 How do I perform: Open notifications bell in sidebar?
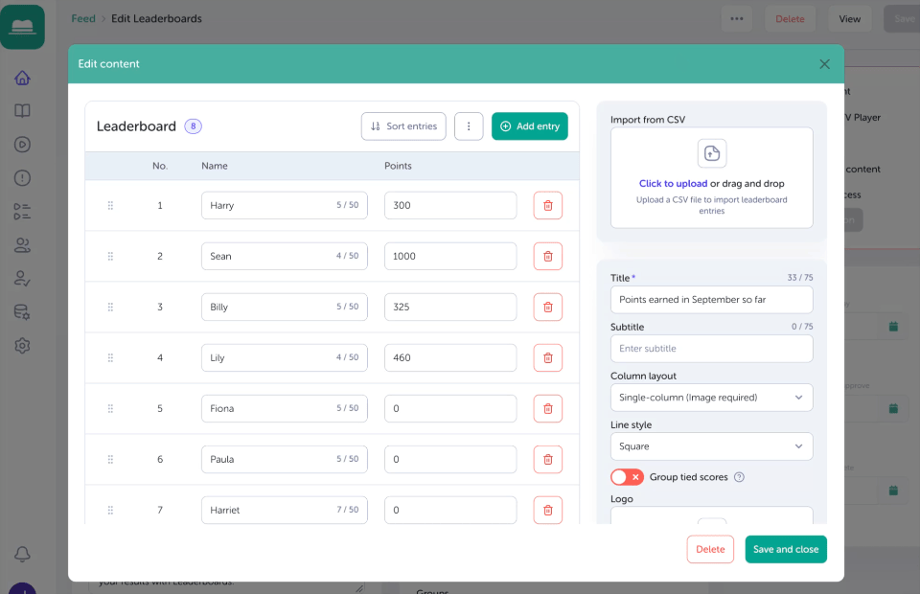22,554
